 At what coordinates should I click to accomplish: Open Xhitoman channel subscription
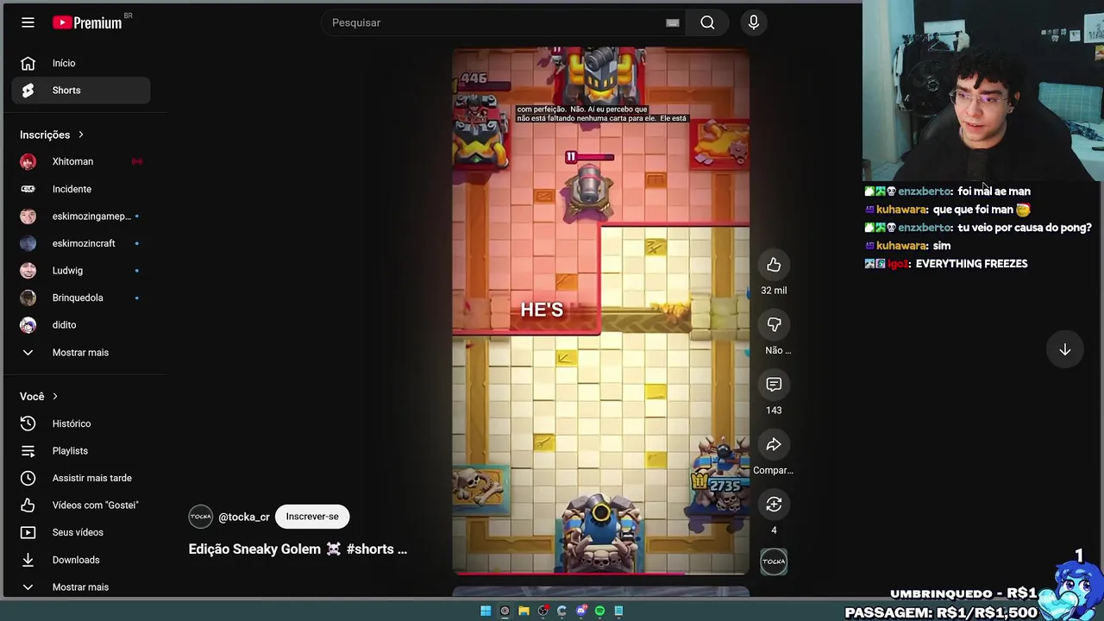pyautogui.click(x=81, y=161)
